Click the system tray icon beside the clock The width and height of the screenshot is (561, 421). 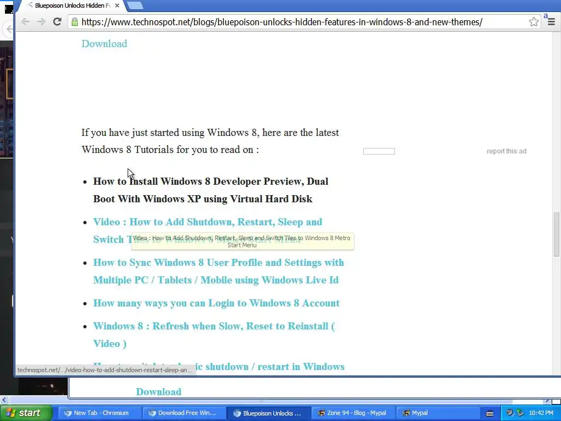(520, 413)
